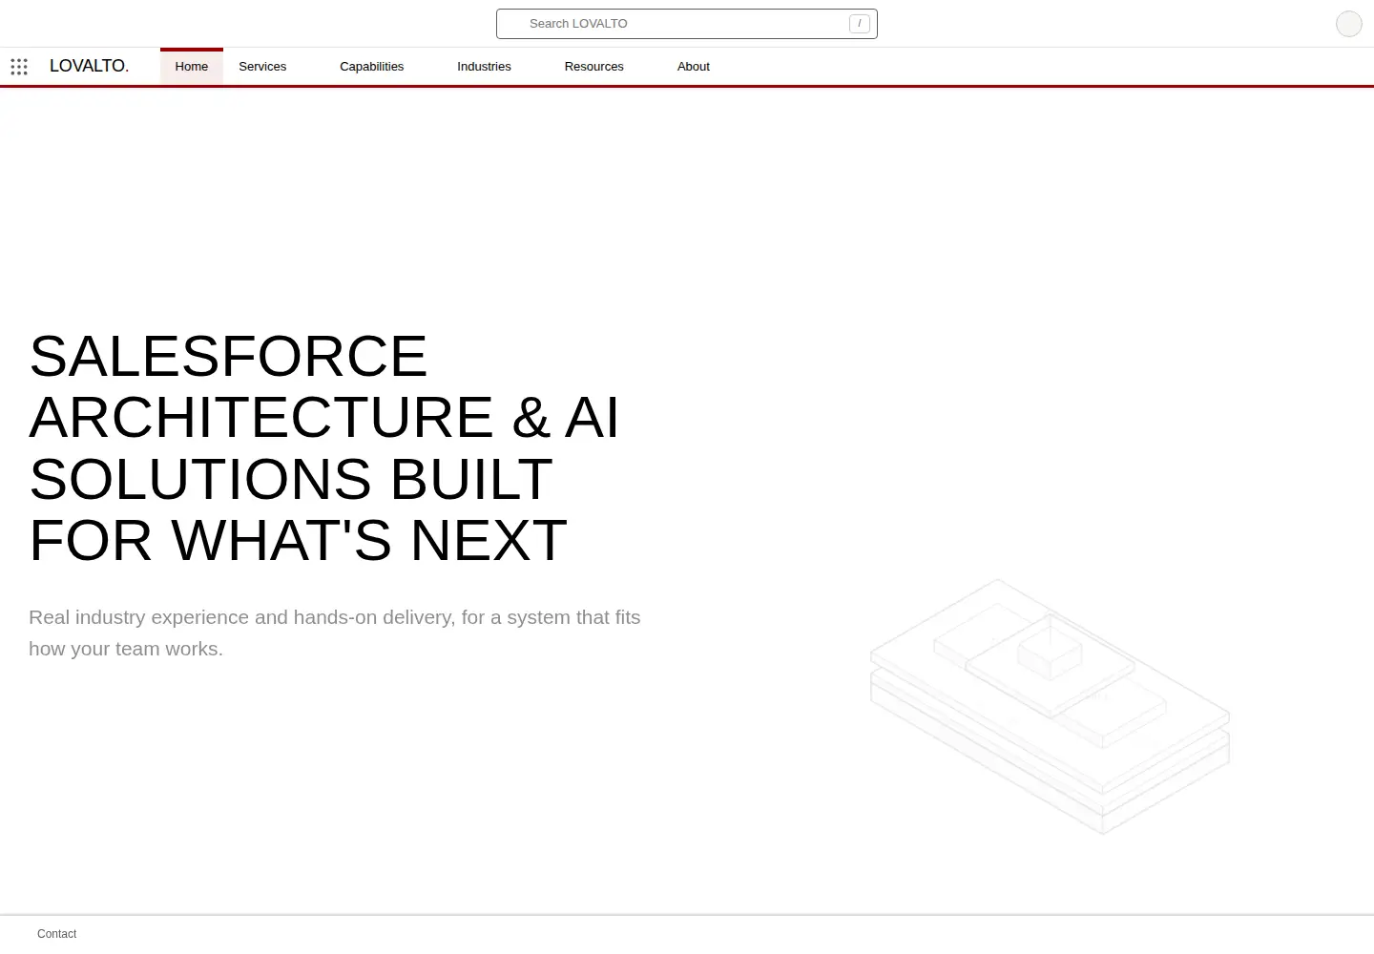Click the Salesforce Architecture headline
Image resolution: width=1374 pixels, height=954 pixels.
pos(324,447)
